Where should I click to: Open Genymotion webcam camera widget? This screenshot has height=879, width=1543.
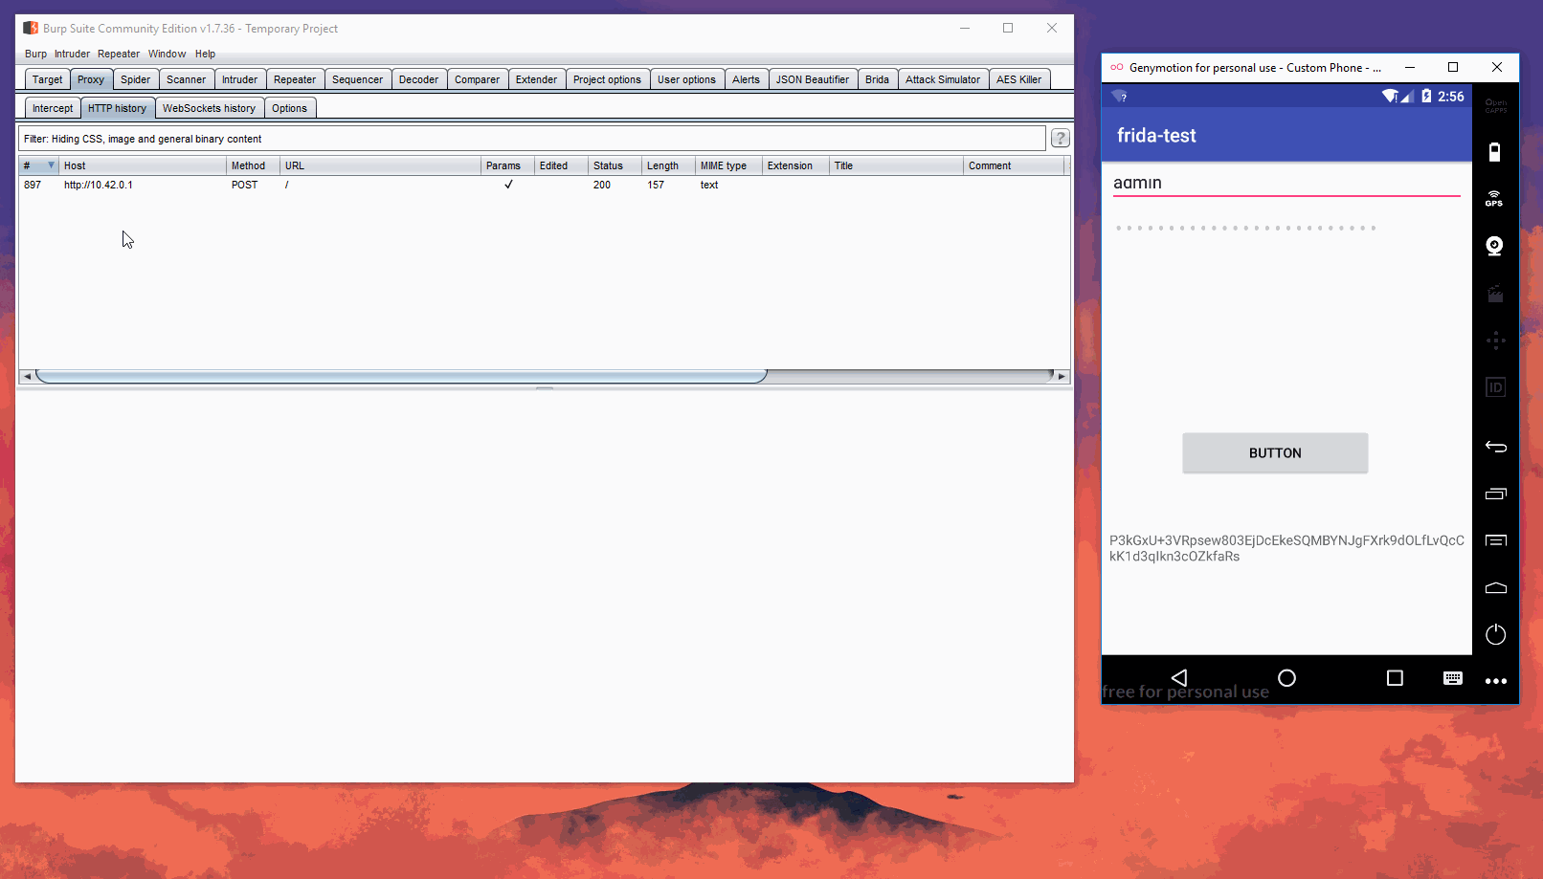[x=1494, y=247]
